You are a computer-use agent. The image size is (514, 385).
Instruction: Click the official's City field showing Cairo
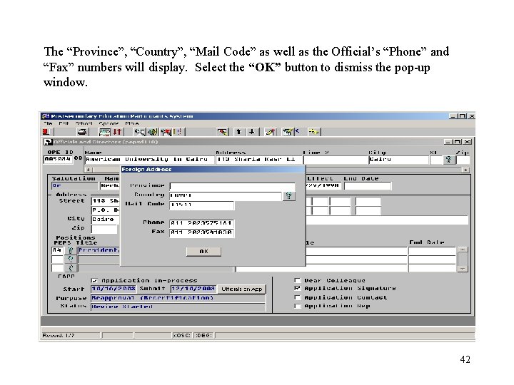(106, 220)
